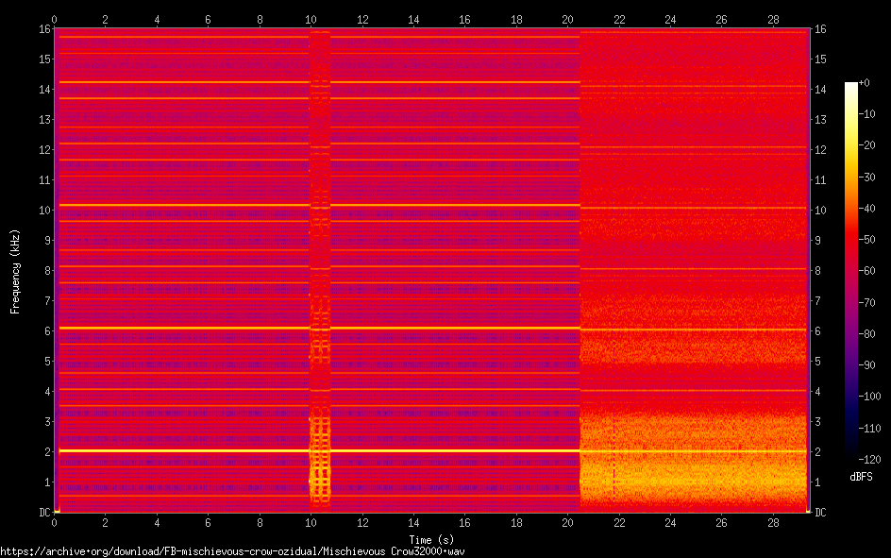
Task: Click the archive.org download URL text
Action: tap(232, 551)
